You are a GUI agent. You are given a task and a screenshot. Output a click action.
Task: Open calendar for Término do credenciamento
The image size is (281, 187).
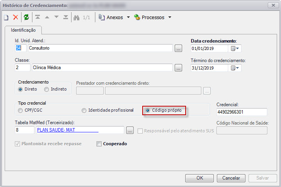[234, 68]
